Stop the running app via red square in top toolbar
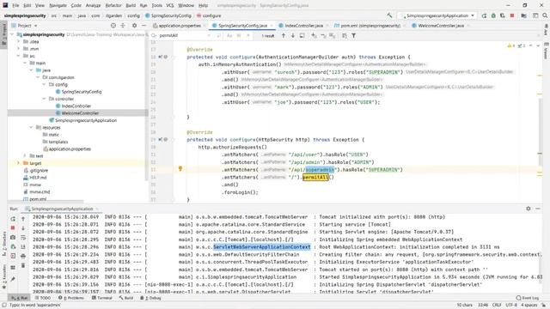The width and height of the screenshot is (550, 309). pos(512,15)
